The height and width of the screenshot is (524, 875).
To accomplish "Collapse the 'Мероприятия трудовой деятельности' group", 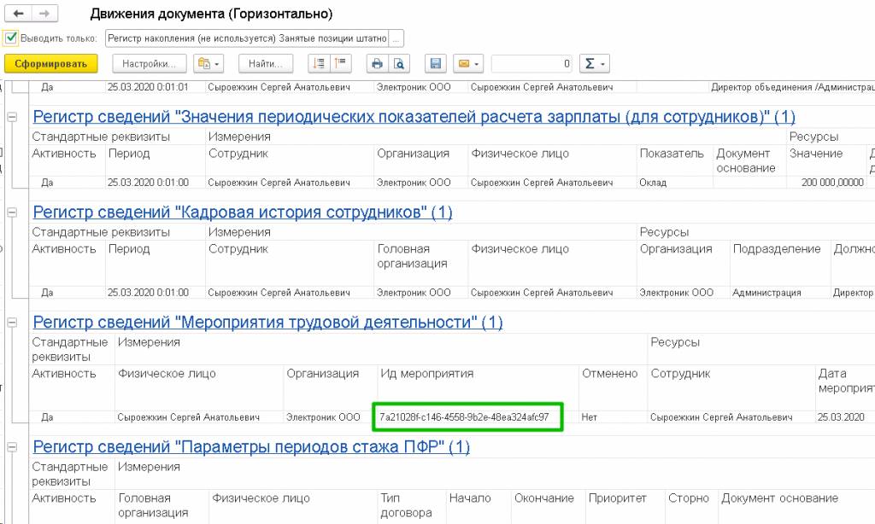I will [x=12, y=323].
